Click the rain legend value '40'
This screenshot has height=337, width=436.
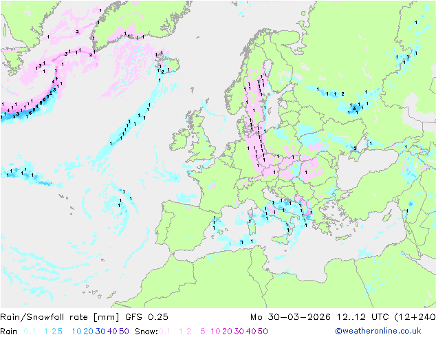[112, 331]
